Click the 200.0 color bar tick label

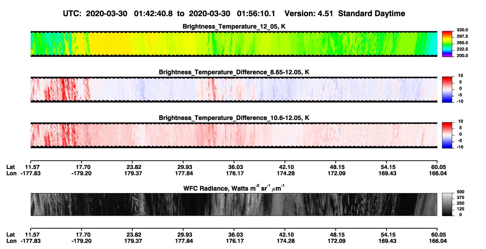(462, 56)
